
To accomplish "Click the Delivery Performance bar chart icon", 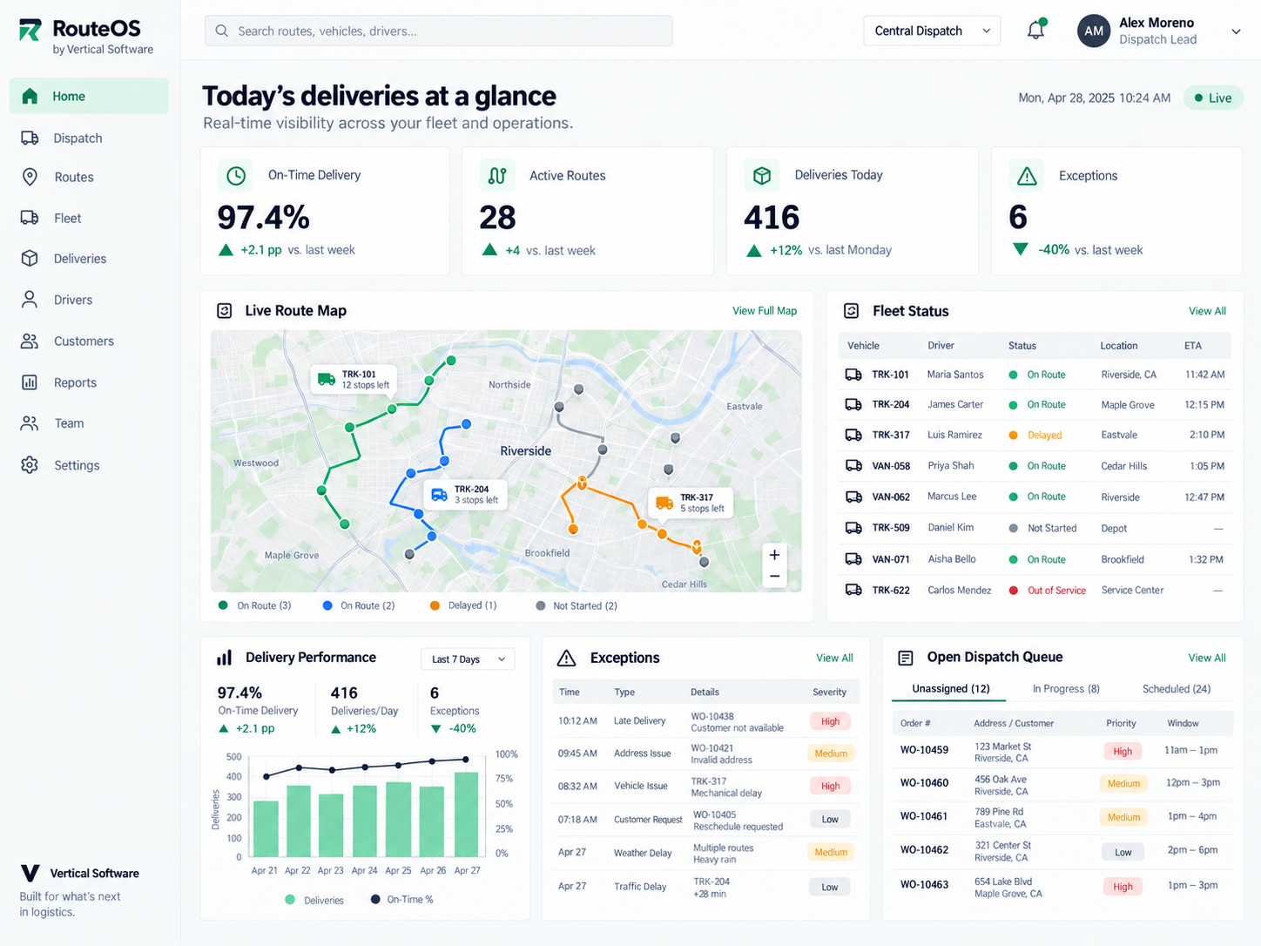I will point(225,658).
